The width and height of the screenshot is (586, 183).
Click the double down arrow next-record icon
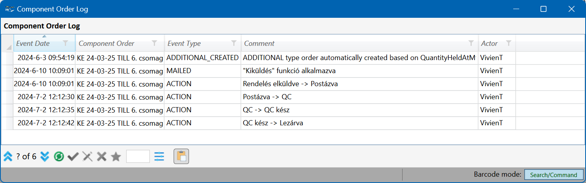click(x=45, y=157)
